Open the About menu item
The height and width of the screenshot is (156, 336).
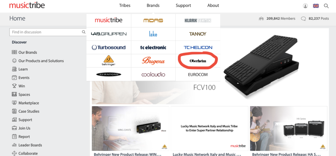click(213, 6)
